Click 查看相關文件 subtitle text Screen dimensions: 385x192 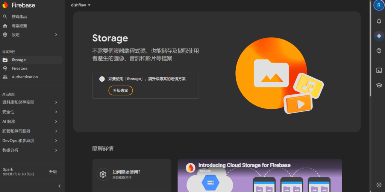tap(122, 177)
